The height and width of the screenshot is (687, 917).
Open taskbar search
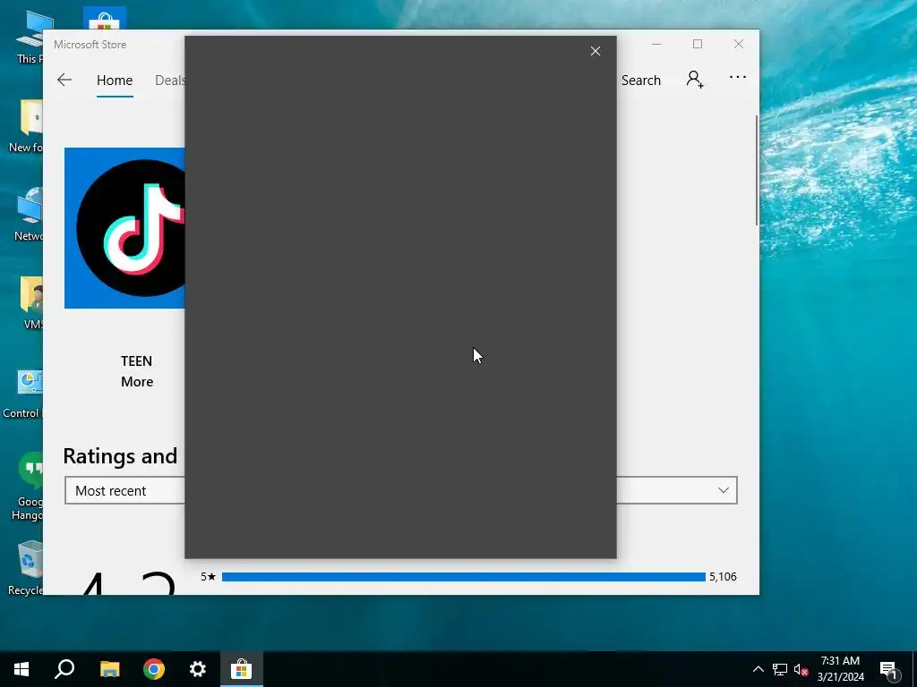tap(64, 669)
